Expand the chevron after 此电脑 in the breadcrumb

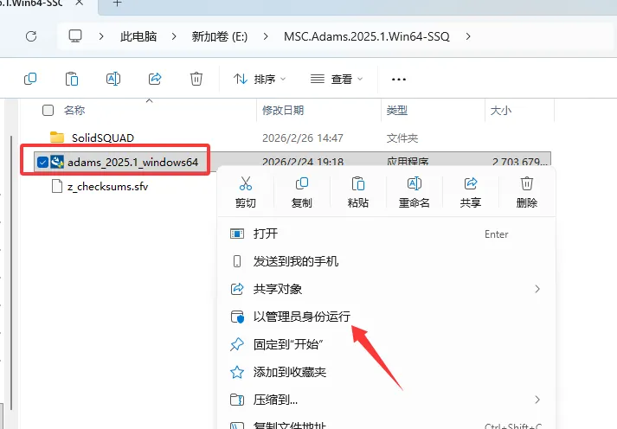coord(174,36)
